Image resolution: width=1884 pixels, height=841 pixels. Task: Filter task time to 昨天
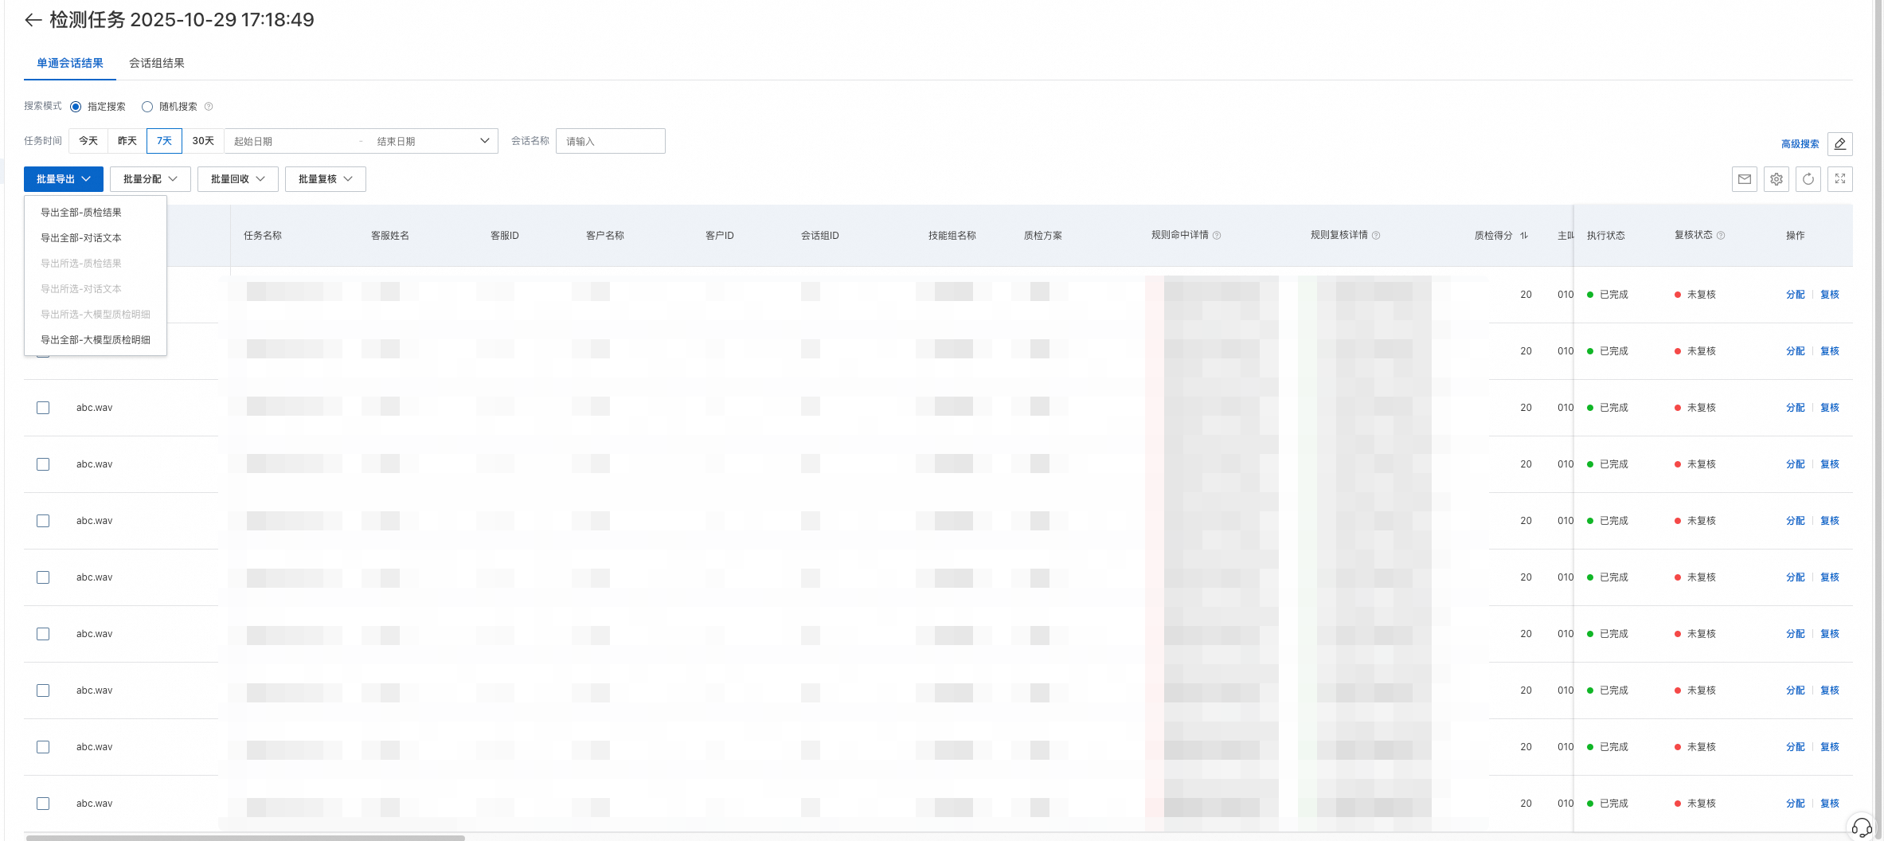pos(127,141)
